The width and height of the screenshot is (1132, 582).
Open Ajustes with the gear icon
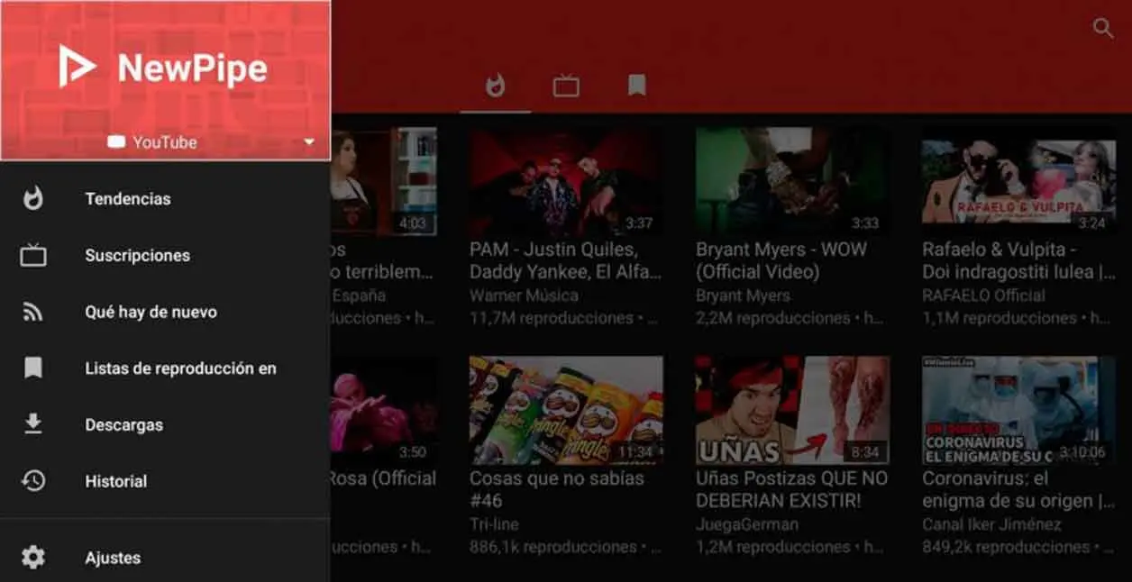click(33, 557)
